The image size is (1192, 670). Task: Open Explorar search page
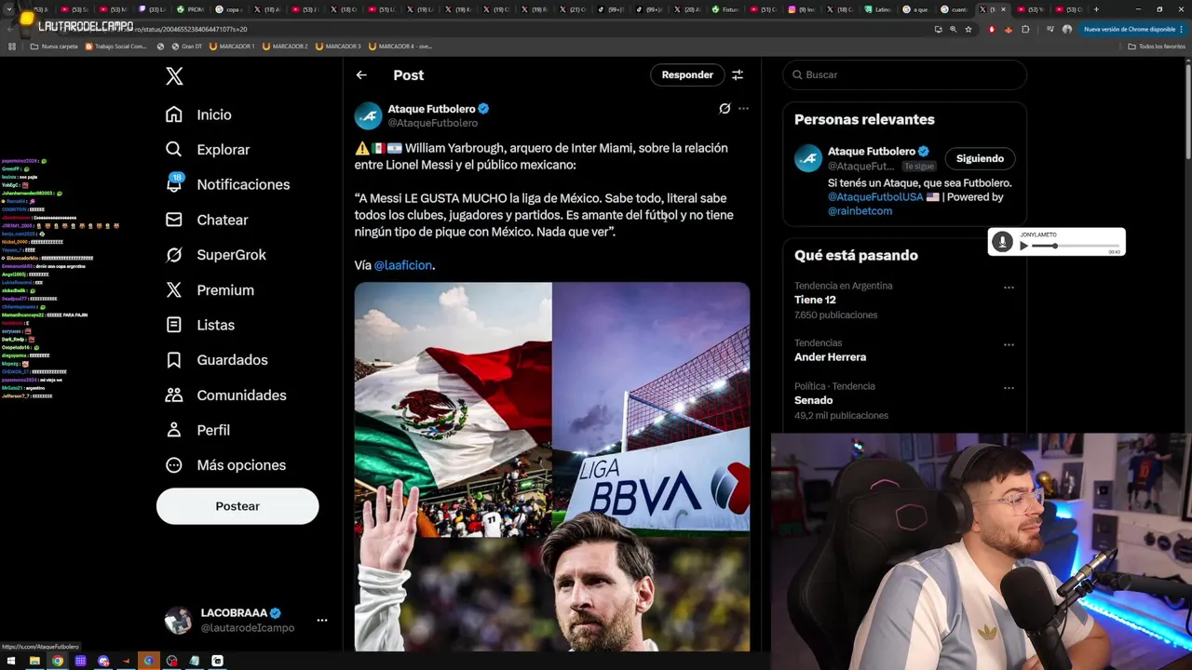tap(207, 150)
